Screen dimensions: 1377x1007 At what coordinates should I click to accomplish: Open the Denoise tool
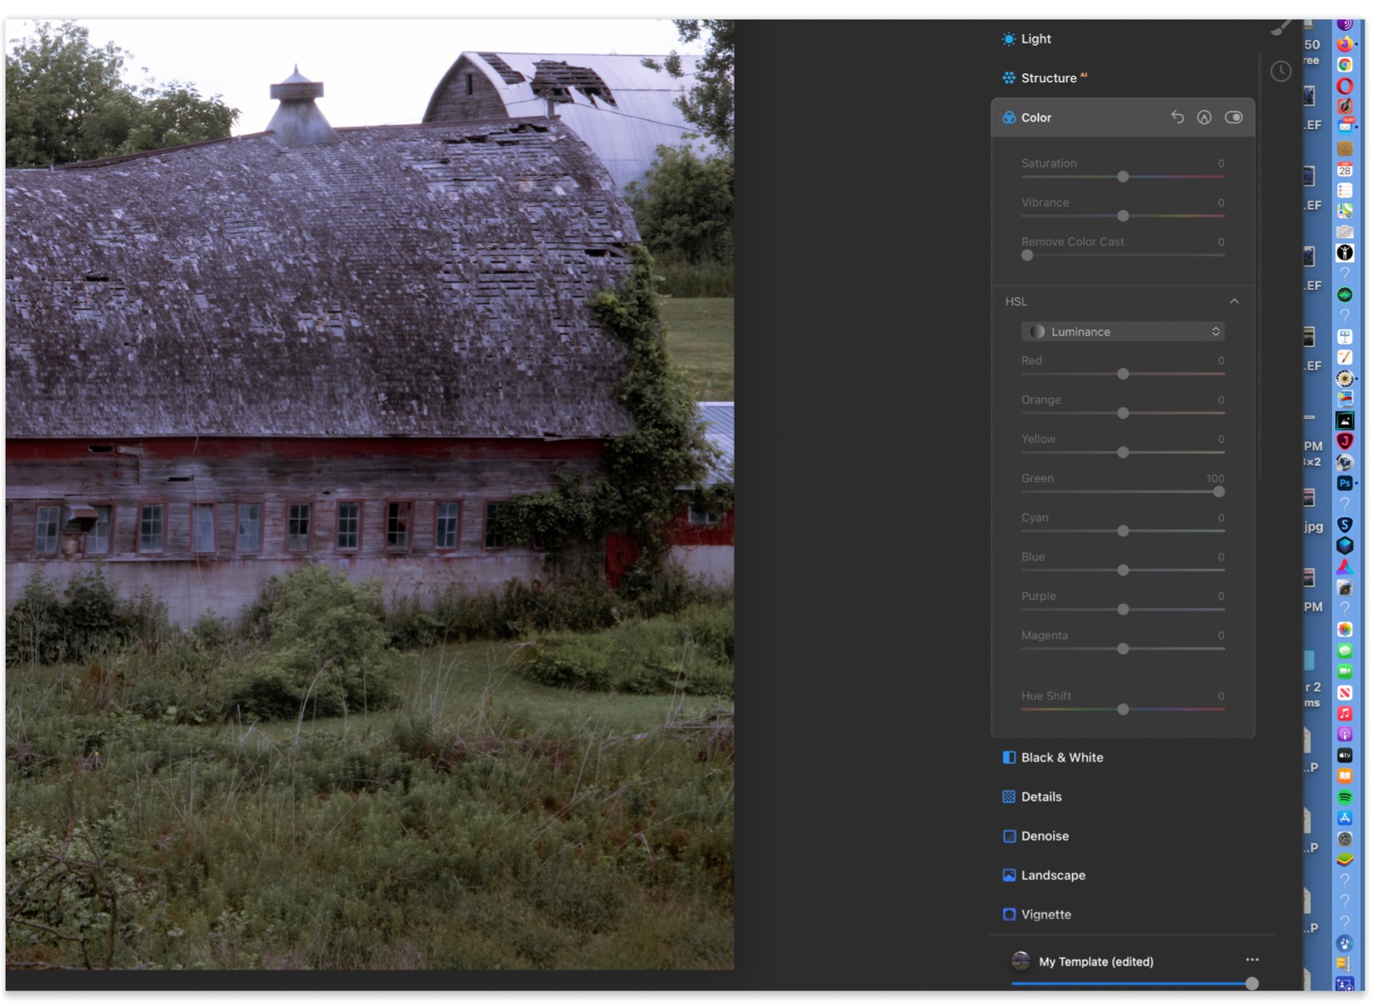pos(1045,835)
